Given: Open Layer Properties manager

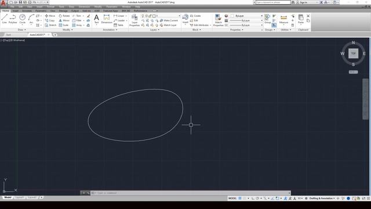Looking at the screenshot, I should point(134,20).
